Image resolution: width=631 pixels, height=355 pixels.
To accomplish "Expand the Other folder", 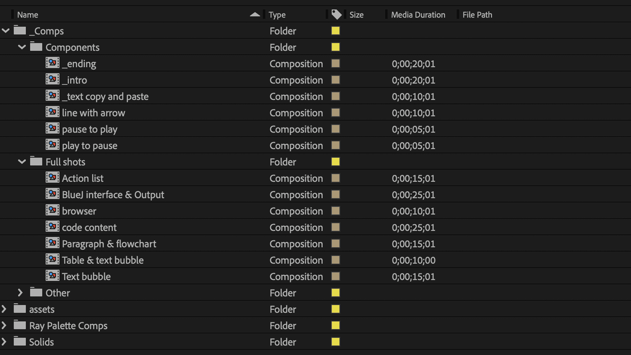I will pyautogui.click(x=20, y=293).
